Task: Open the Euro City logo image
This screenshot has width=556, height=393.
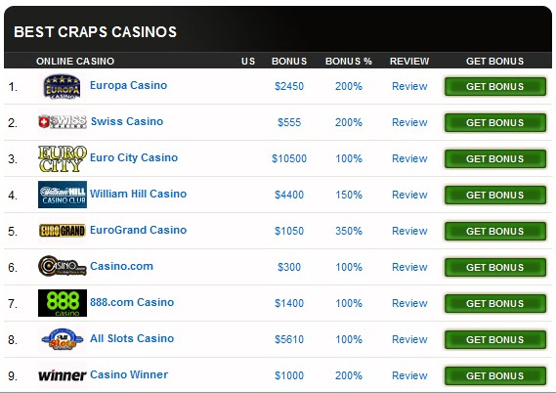Action: coord(63,158)
